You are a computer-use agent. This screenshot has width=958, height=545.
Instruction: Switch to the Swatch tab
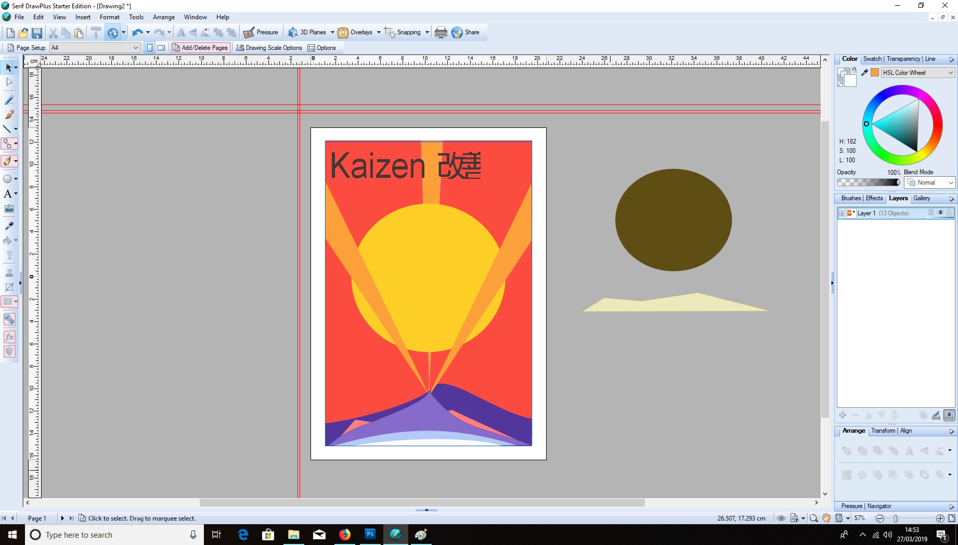pos(872,59)
